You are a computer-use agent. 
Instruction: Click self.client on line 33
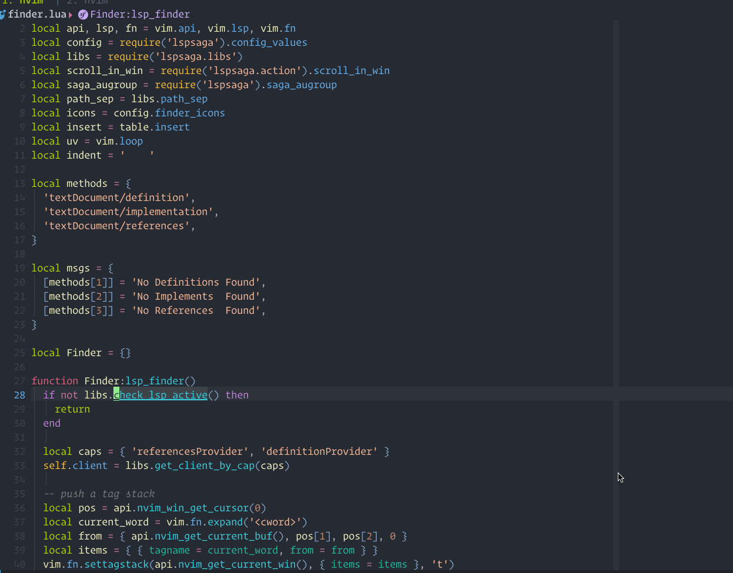click(75, 465)
